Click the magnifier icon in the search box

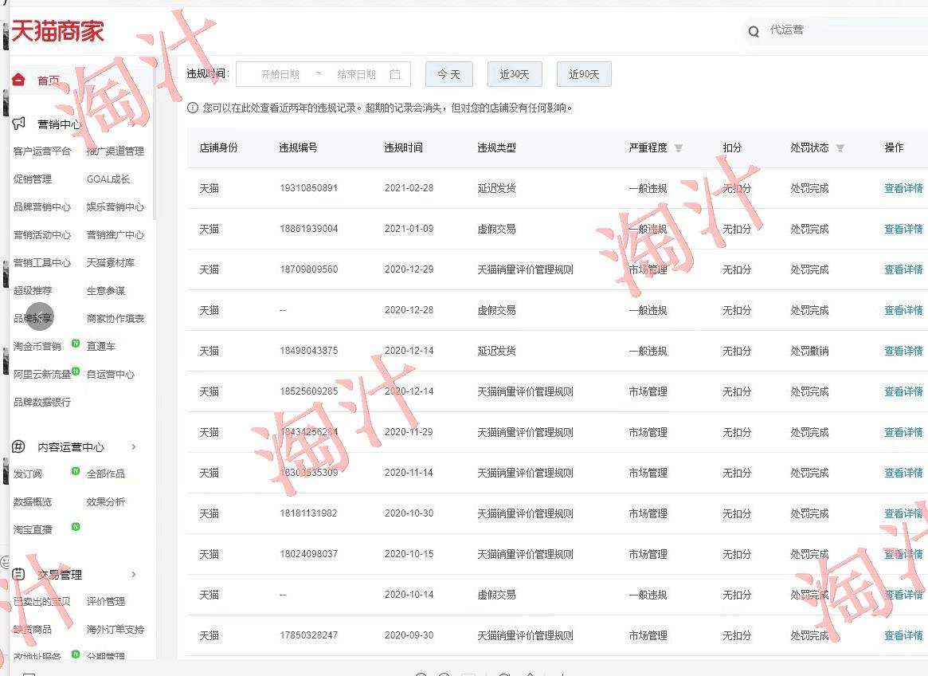point(754,31)
